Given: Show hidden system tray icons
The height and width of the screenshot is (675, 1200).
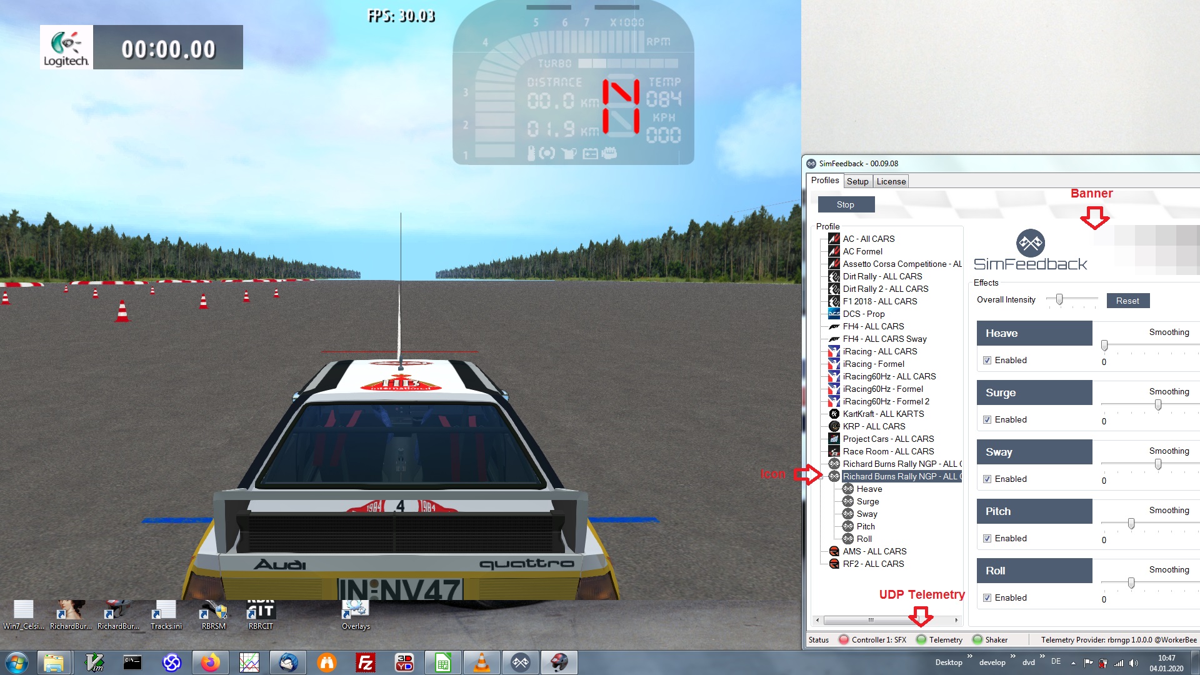Looking at the screenshot, I should (x=1073, y=663).
